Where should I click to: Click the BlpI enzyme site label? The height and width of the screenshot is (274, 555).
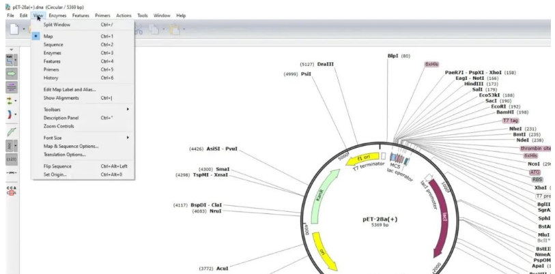tap(393, 56)
